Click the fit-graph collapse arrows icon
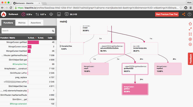 (190, 34)
